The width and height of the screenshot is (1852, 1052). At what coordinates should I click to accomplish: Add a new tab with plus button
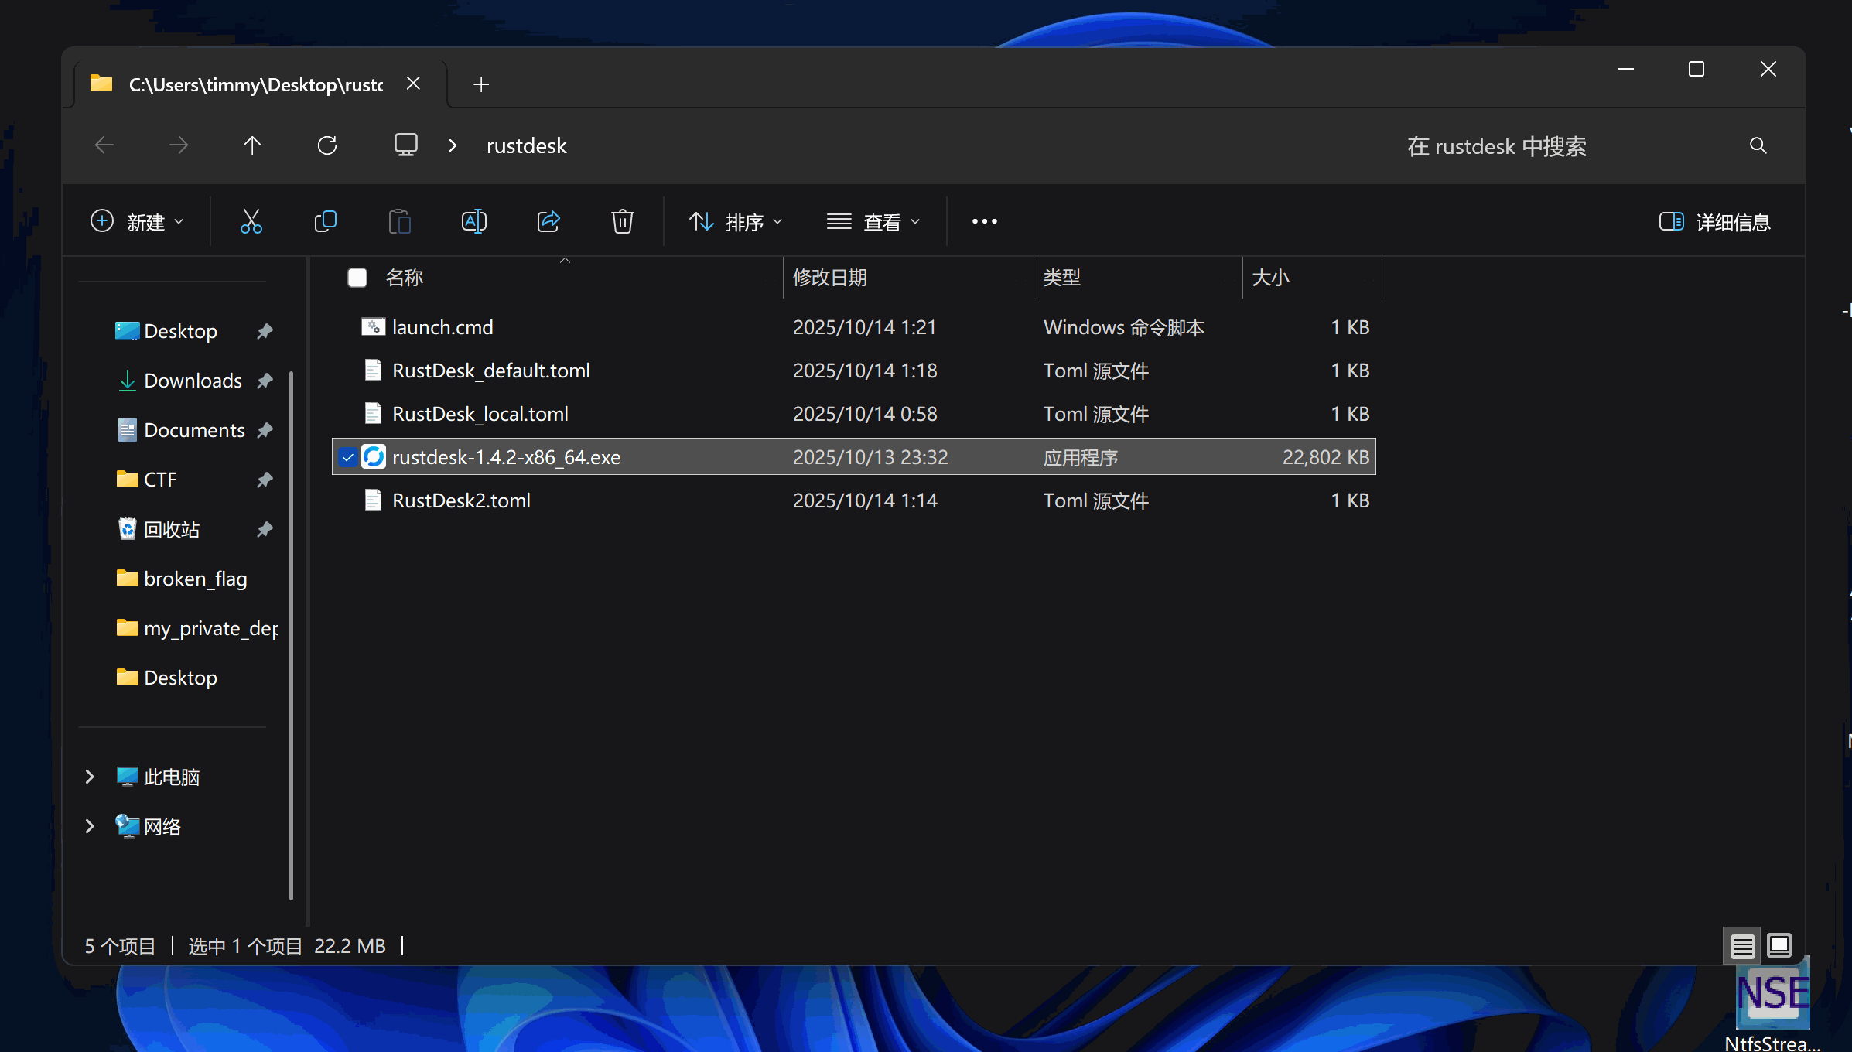point(481,84)
